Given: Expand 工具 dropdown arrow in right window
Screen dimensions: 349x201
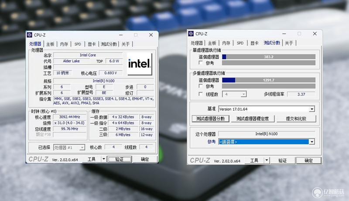Looking at the screenshot, I should [x=267, y=160].
